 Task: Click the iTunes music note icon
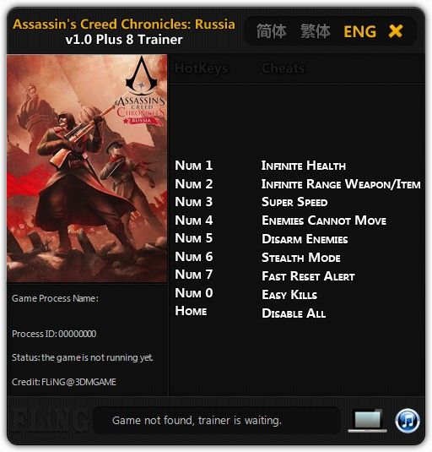408,421
